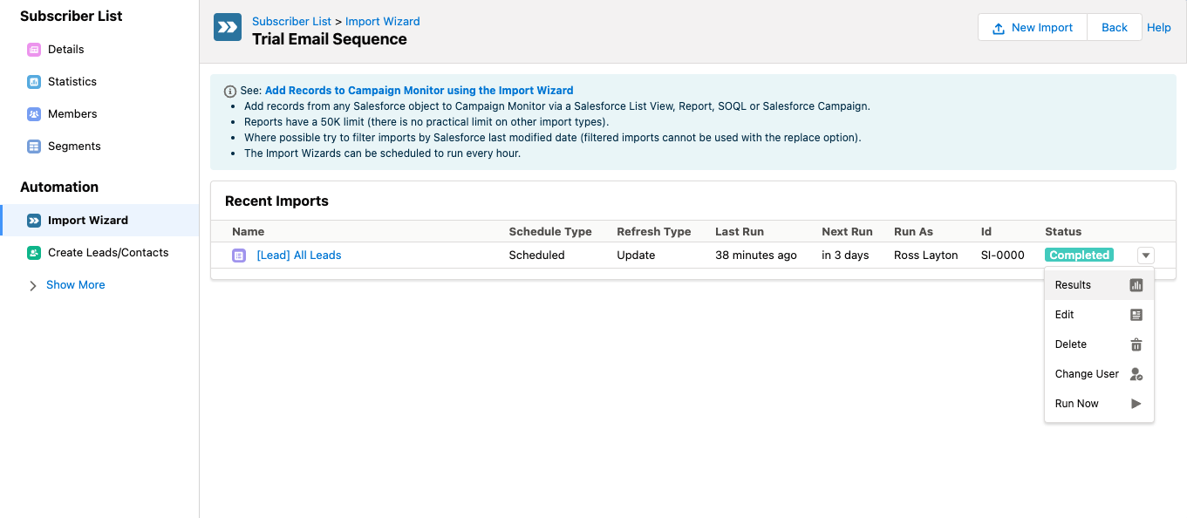Click the upload icon in New Import
The image size is (1187, 518).
click(999, 28)
